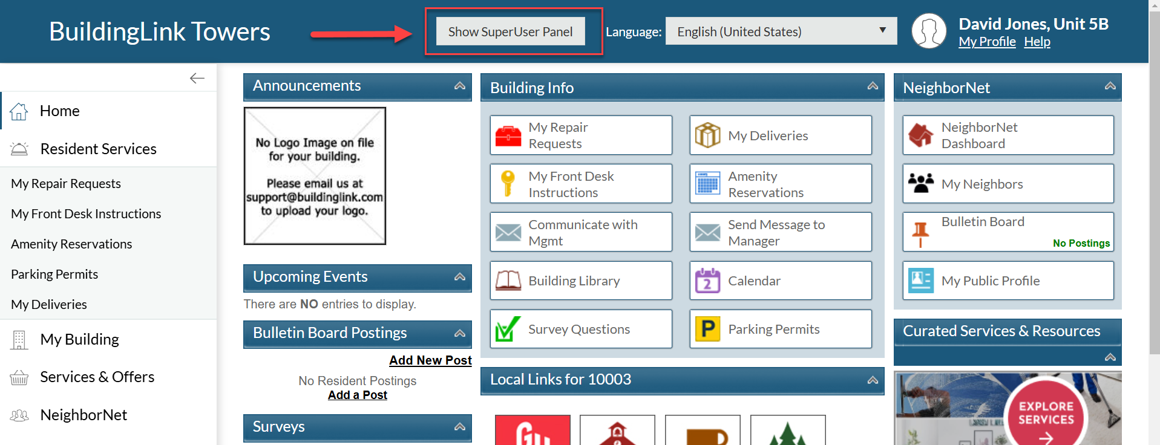Click the gold key Front Desk Instructions icon
The height and width of the screenshot is (445, 1160).
(x=508, y=183)
